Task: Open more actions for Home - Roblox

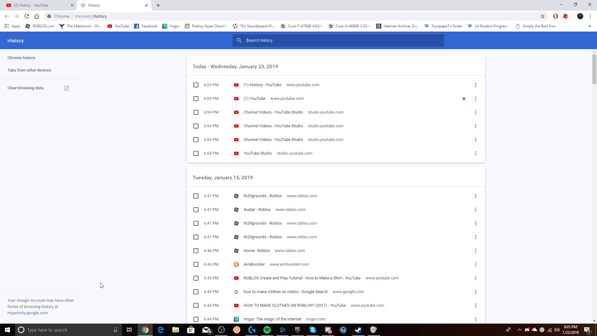Action: coord(476,251)
